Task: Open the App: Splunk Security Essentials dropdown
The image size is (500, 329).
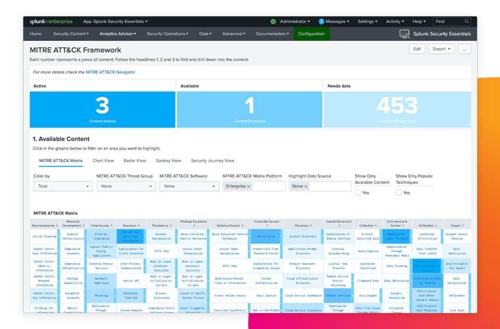Action: point(115,22)
